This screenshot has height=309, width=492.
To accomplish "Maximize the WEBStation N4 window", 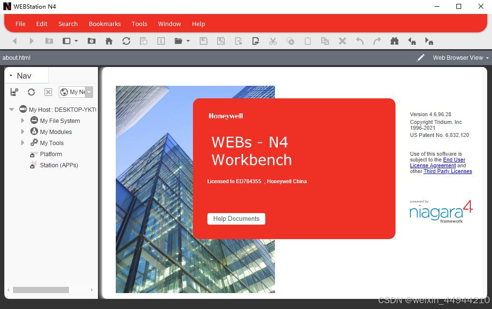I will tap(459, 6).
